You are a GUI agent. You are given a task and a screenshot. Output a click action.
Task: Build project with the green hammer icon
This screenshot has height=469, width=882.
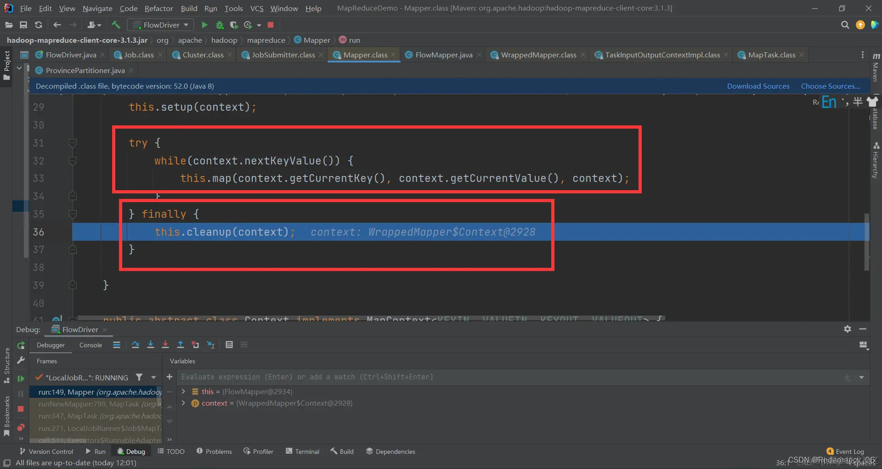(116, 25)
